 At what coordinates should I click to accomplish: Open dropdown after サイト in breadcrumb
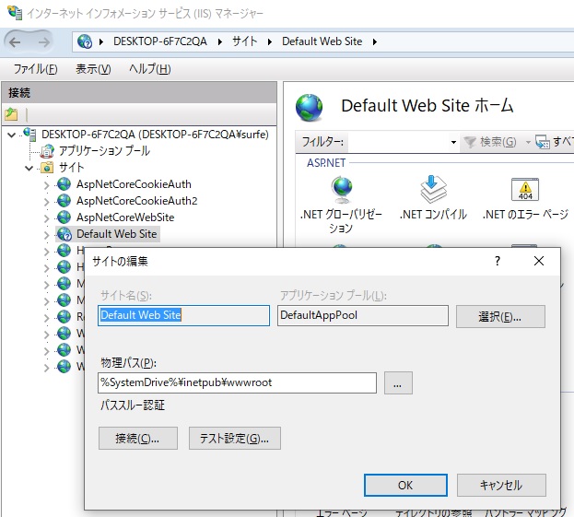tap(270, 41)
